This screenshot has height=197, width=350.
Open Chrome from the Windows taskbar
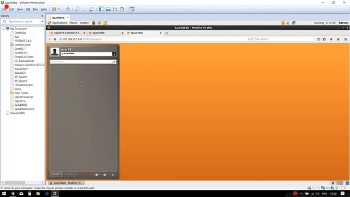(x=13, y=194)
